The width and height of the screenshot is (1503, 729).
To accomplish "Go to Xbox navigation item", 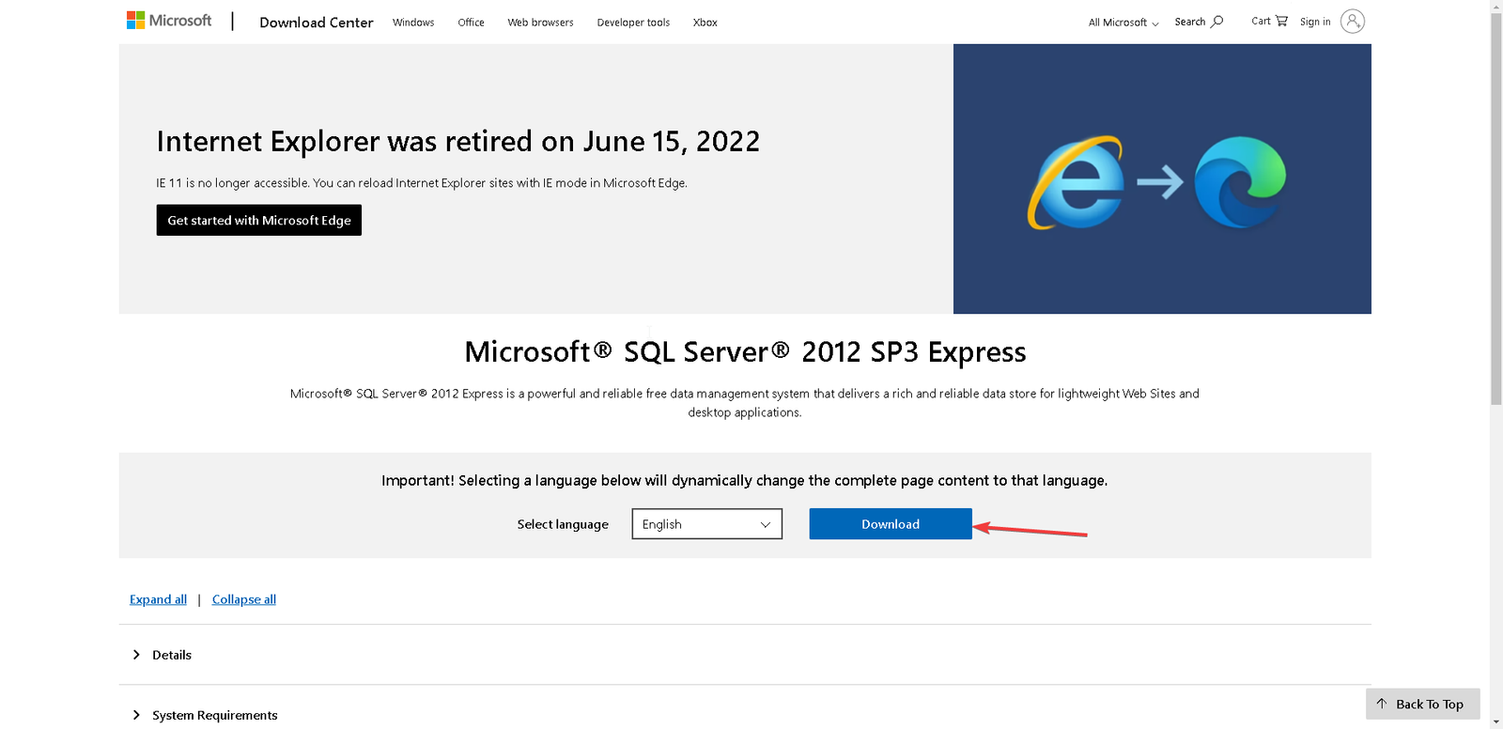I will pyautogui.click(x=705, y=23).
